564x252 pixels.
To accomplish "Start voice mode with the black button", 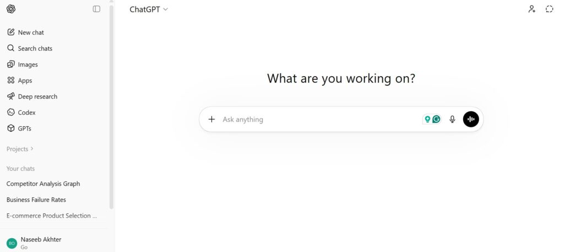I will [471, 119].
